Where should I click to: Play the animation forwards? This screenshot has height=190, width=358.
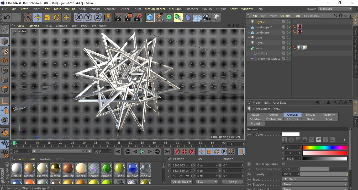[142, 152]
